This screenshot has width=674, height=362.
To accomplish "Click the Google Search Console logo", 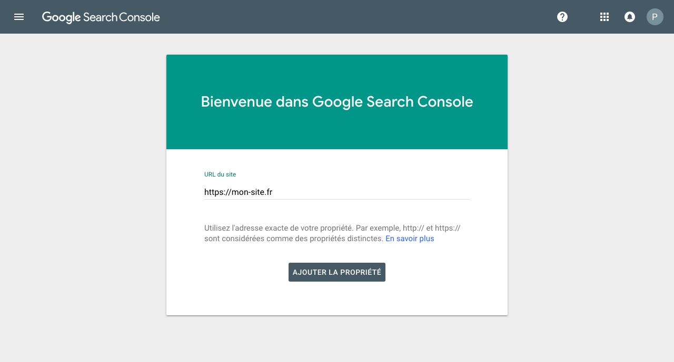I will point(101,17).
